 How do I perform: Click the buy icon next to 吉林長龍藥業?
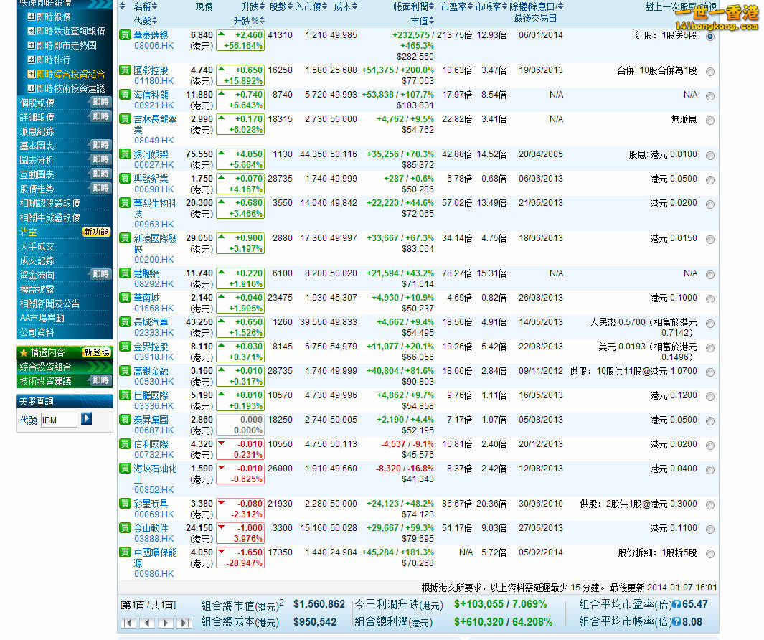(x=126, y=118)
